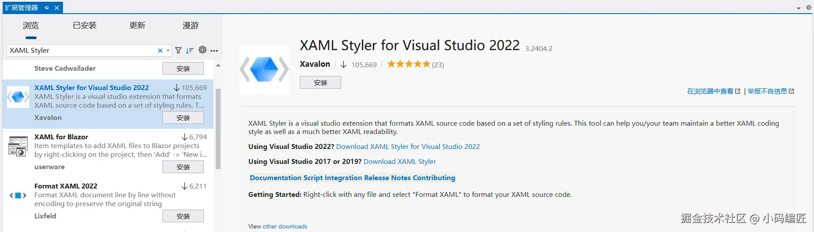814x232 pixels.
Task: Click the five-star rating display
Action: tap(408, 65)
